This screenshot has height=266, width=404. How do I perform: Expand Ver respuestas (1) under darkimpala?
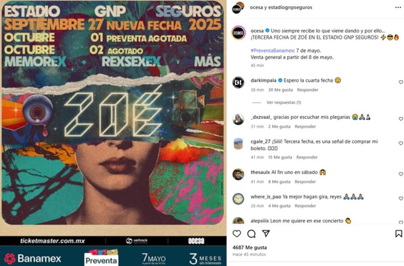click(x=284, y=102)
